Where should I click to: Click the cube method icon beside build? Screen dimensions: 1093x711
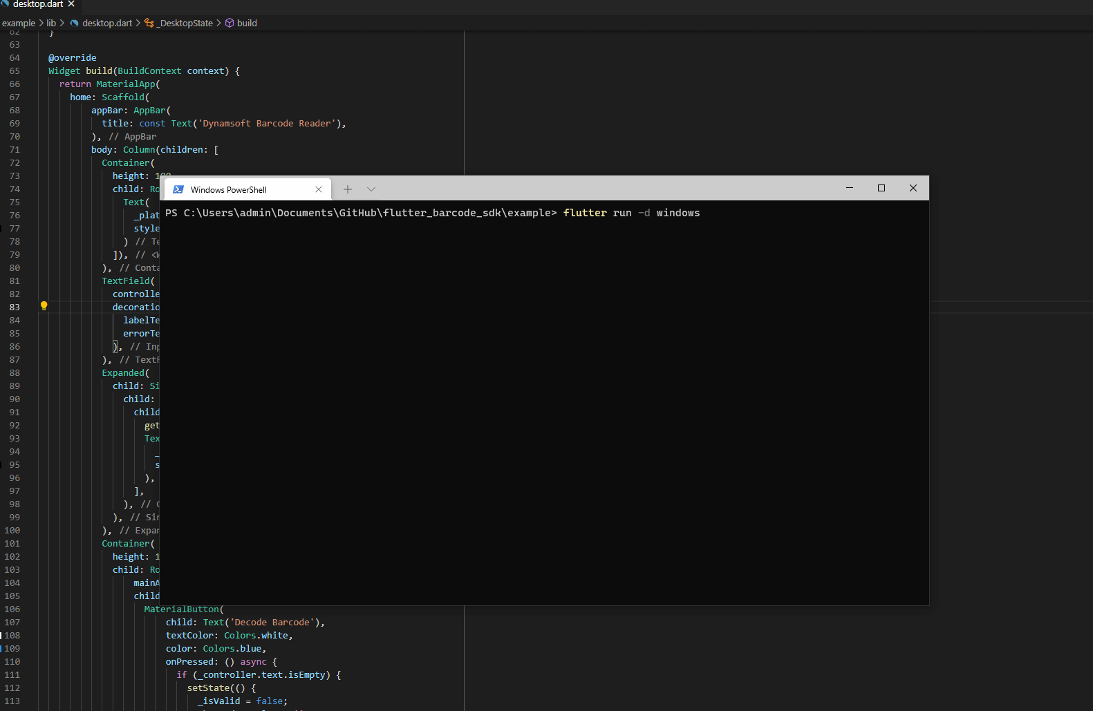click(x=230, y=23)
